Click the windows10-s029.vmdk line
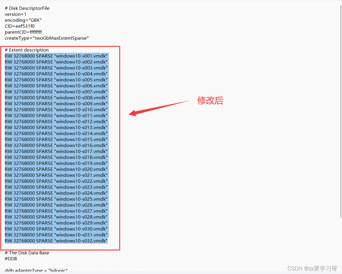 [x=56, y=223]
